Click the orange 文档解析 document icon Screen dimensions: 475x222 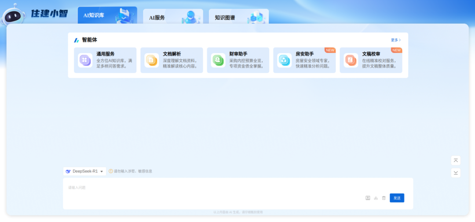click(x=151, y=60)
